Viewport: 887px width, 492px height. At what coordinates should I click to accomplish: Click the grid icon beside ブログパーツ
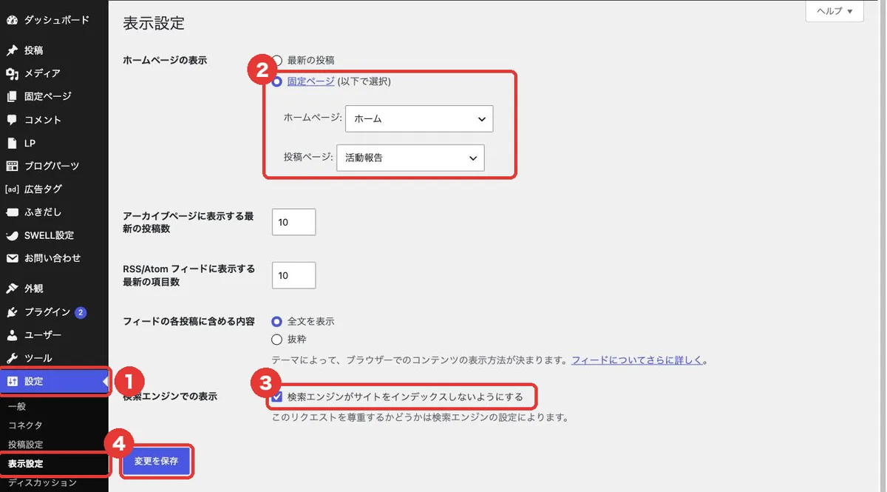tap(12, 166)
